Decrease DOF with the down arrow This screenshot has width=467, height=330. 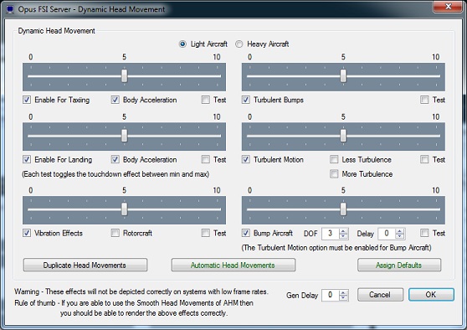[343, 236]
